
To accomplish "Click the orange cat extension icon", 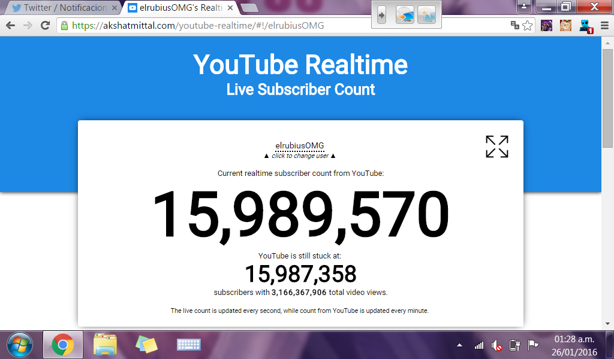I will click(565, 26).
